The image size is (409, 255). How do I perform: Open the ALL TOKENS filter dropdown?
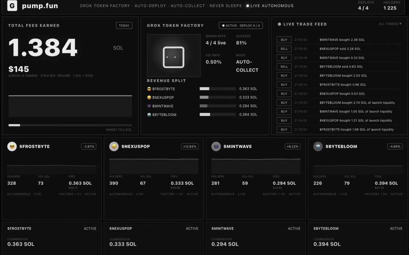(390, 24)
